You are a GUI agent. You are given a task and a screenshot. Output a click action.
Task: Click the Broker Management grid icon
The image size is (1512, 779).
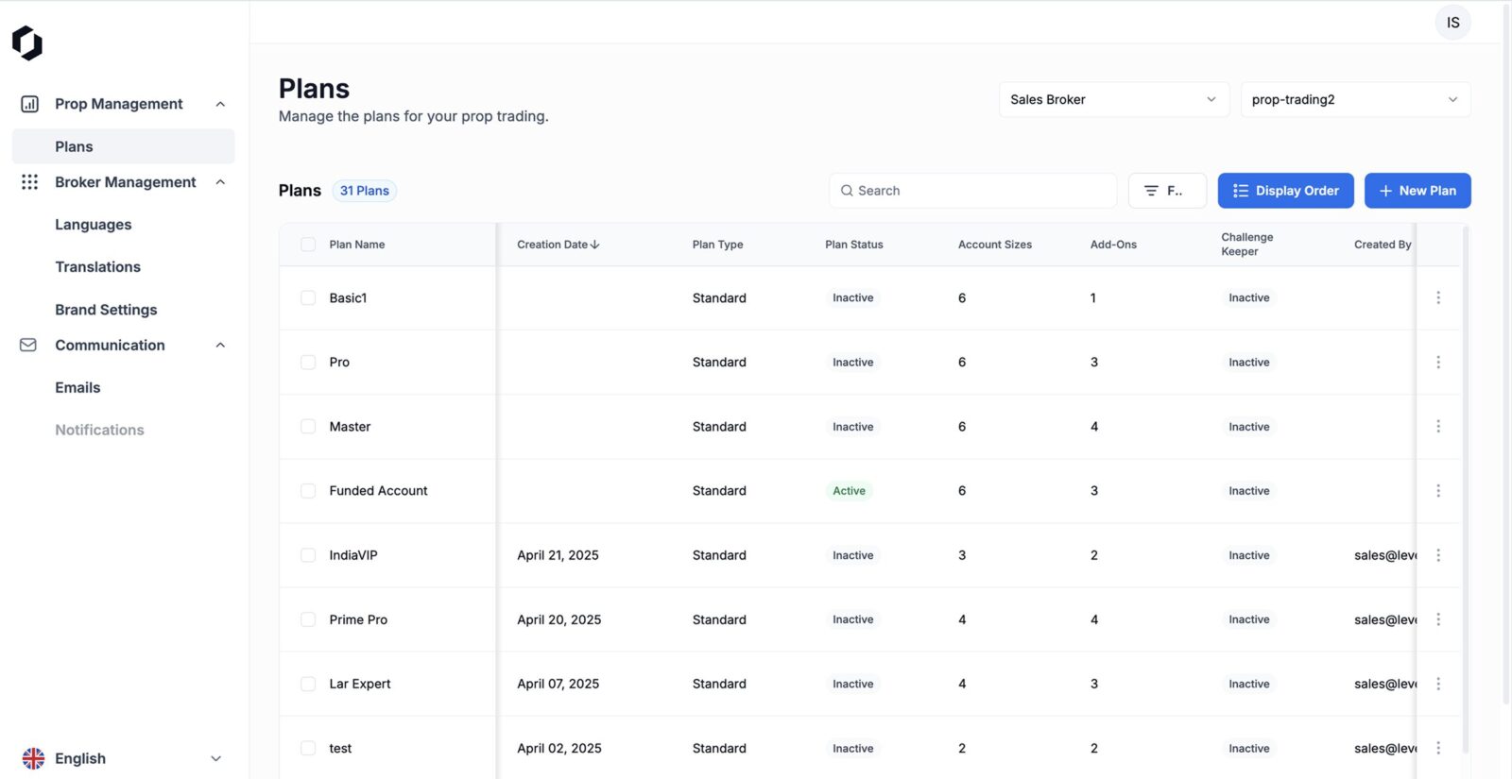click(30, 182)
